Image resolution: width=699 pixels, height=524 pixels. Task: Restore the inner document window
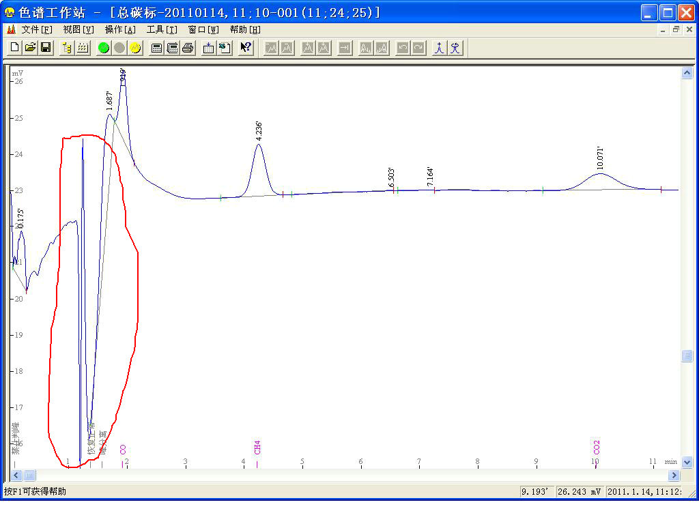point(676,29)
